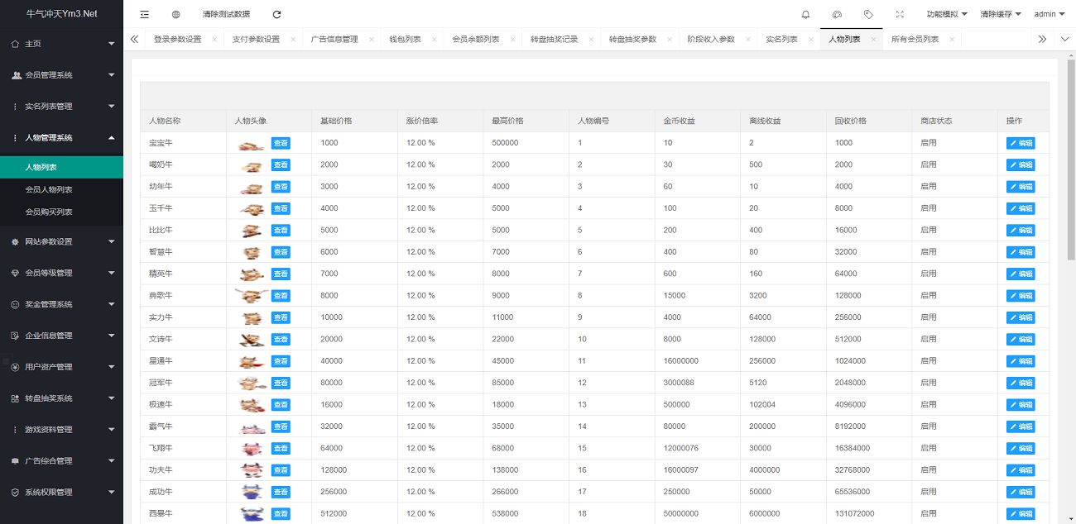The width and height of the screenshot is (1076, 524).
Task: Click the dots icon beside 游戏资料管理
Action: point(16,430)
